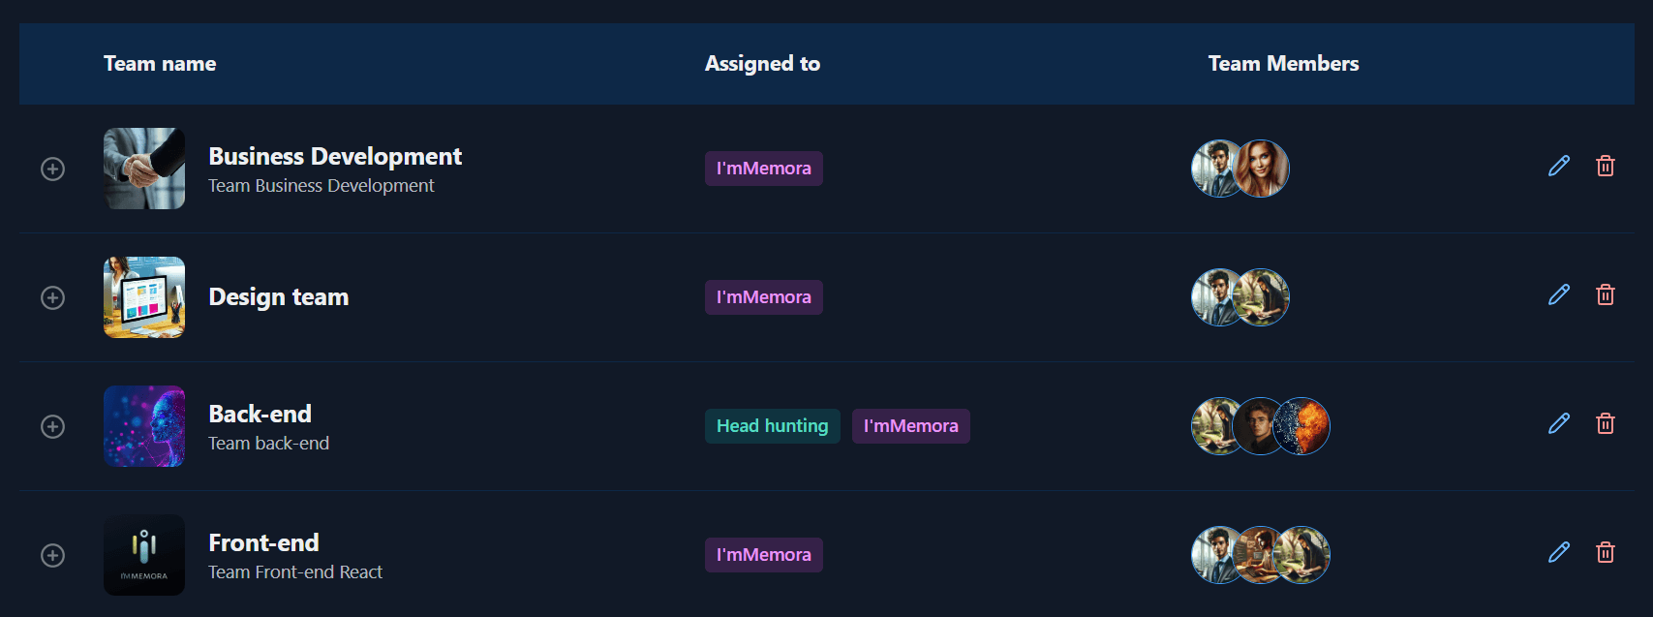Open the Back-end team thumbnail image
The width and height of the screenshot is (1653, 617).
pyautogui.click(x=144, y=426)
